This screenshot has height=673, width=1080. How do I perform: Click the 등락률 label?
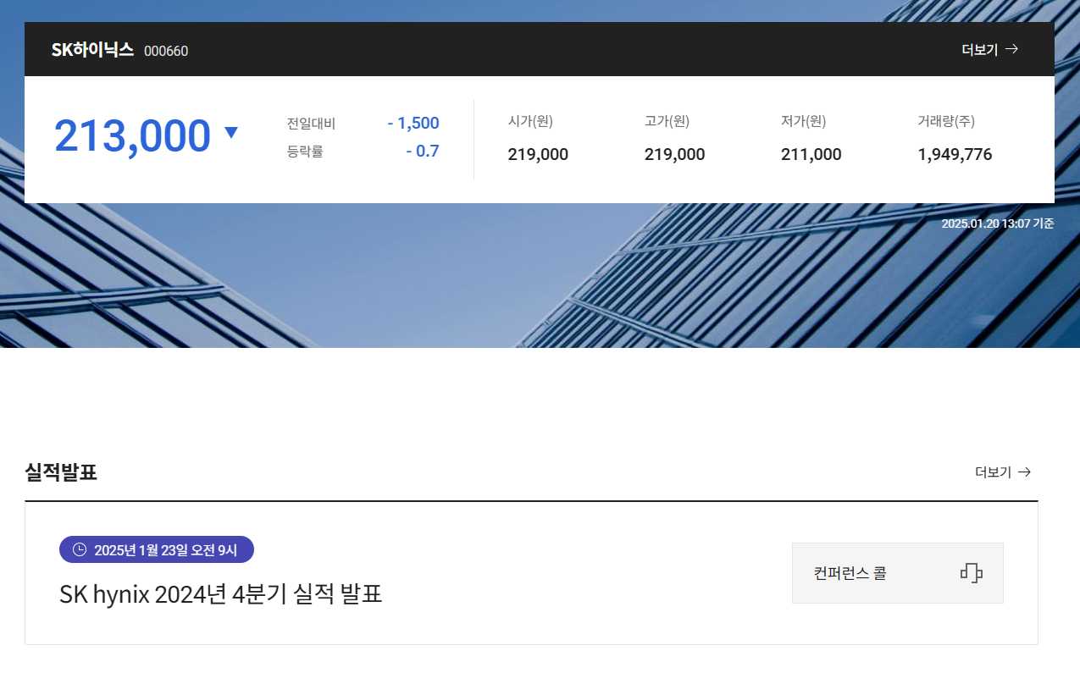coord(305,152)
